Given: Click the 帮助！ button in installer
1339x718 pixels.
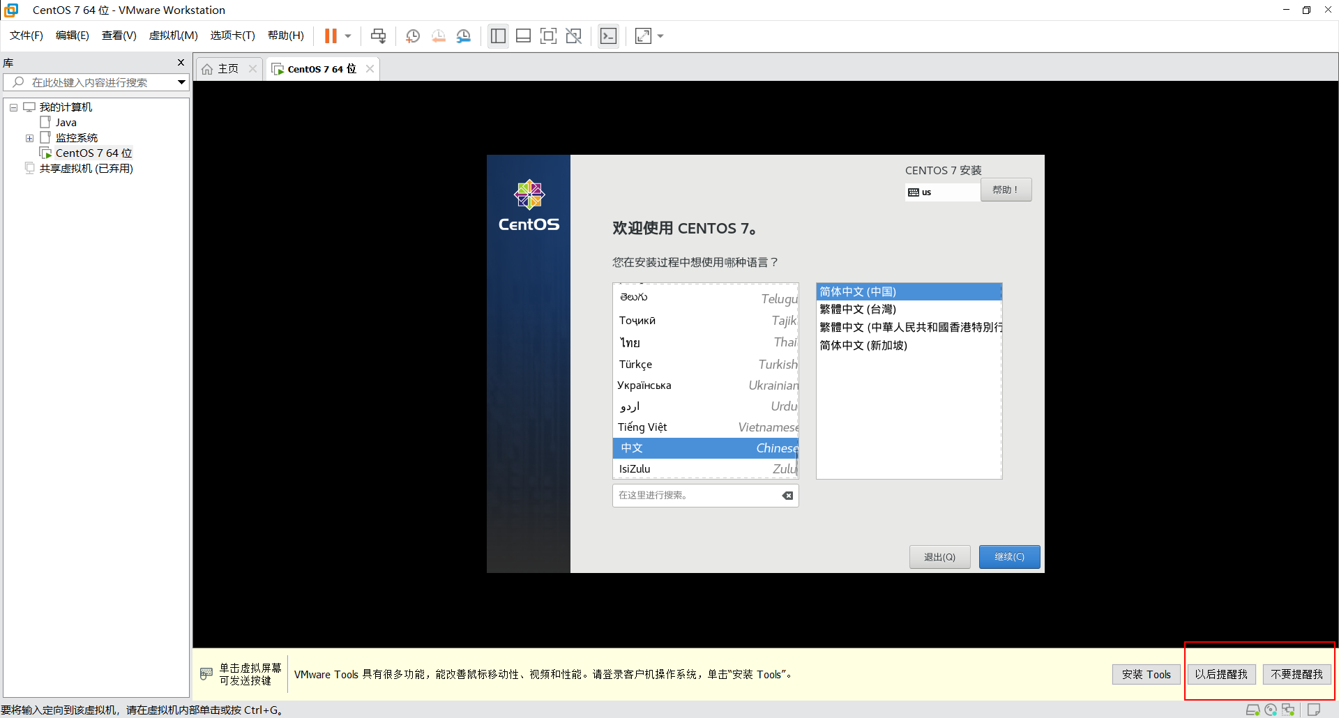Looking at the screenshot, I should point(1006,190).
